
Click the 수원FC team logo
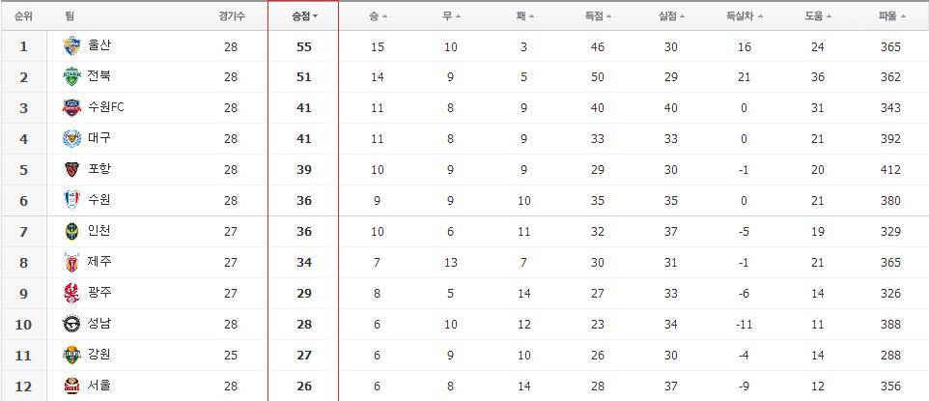pos(71,108)
